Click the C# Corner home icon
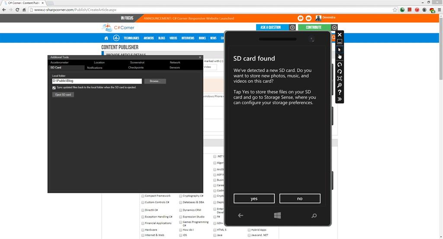The width and height of the screenshot is (443, 239). click(106, 38)
